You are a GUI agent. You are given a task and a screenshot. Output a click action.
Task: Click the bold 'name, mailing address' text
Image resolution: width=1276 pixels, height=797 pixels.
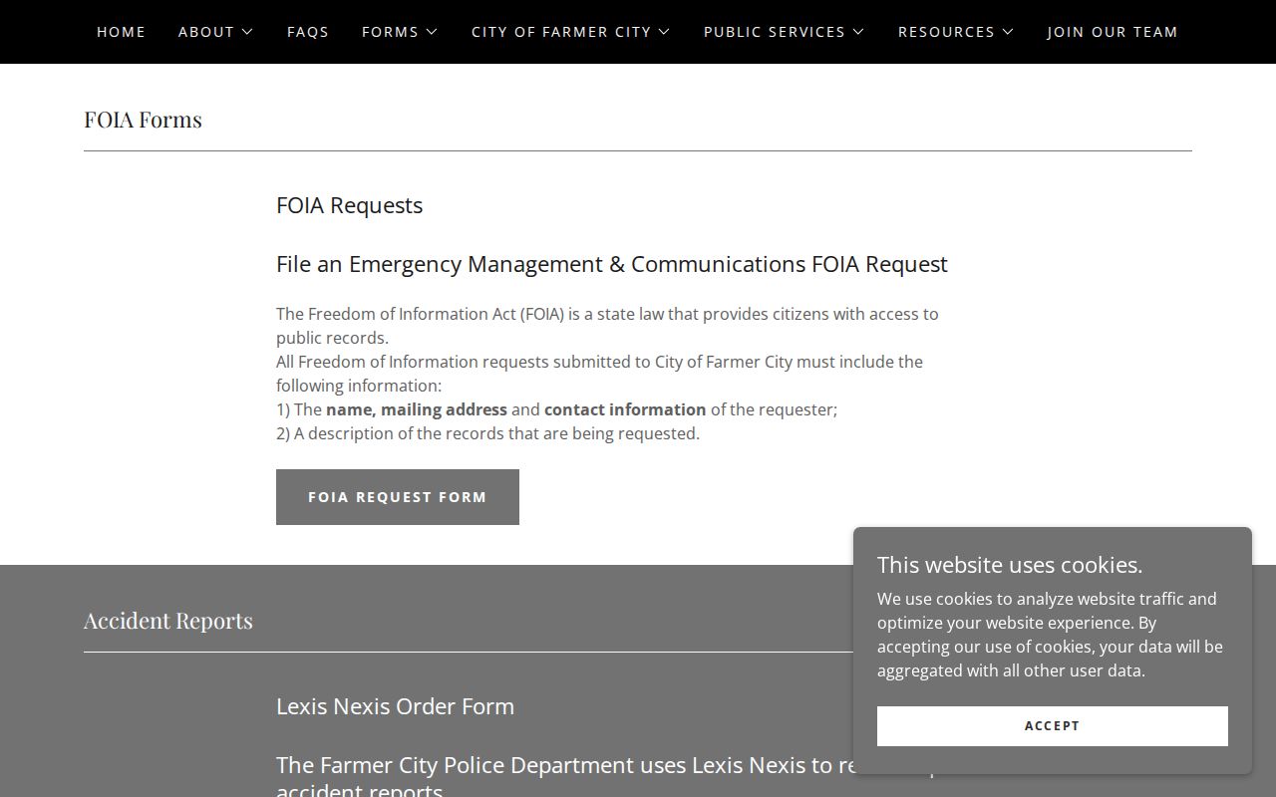(x=417, y=409)
